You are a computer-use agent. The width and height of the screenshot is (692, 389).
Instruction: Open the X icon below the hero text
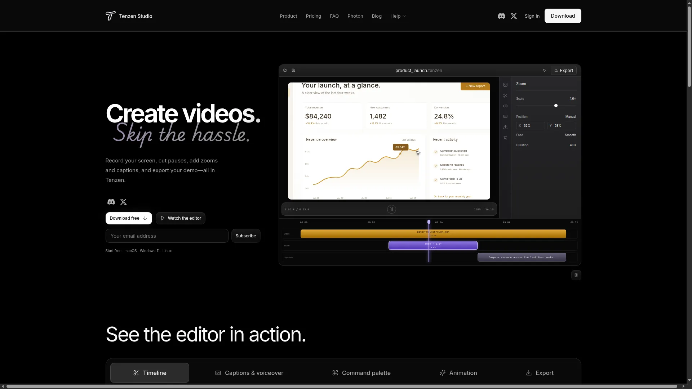click(123, 202)
